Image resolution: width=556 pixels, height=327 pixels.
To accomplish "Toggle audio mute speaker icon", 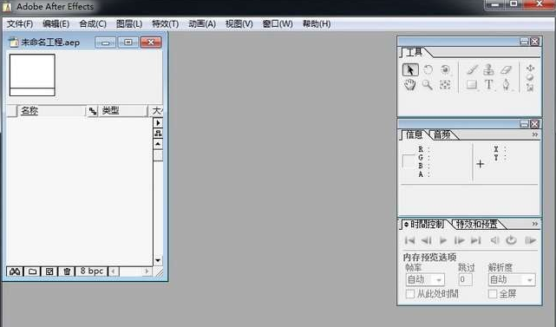I will 494,240.
